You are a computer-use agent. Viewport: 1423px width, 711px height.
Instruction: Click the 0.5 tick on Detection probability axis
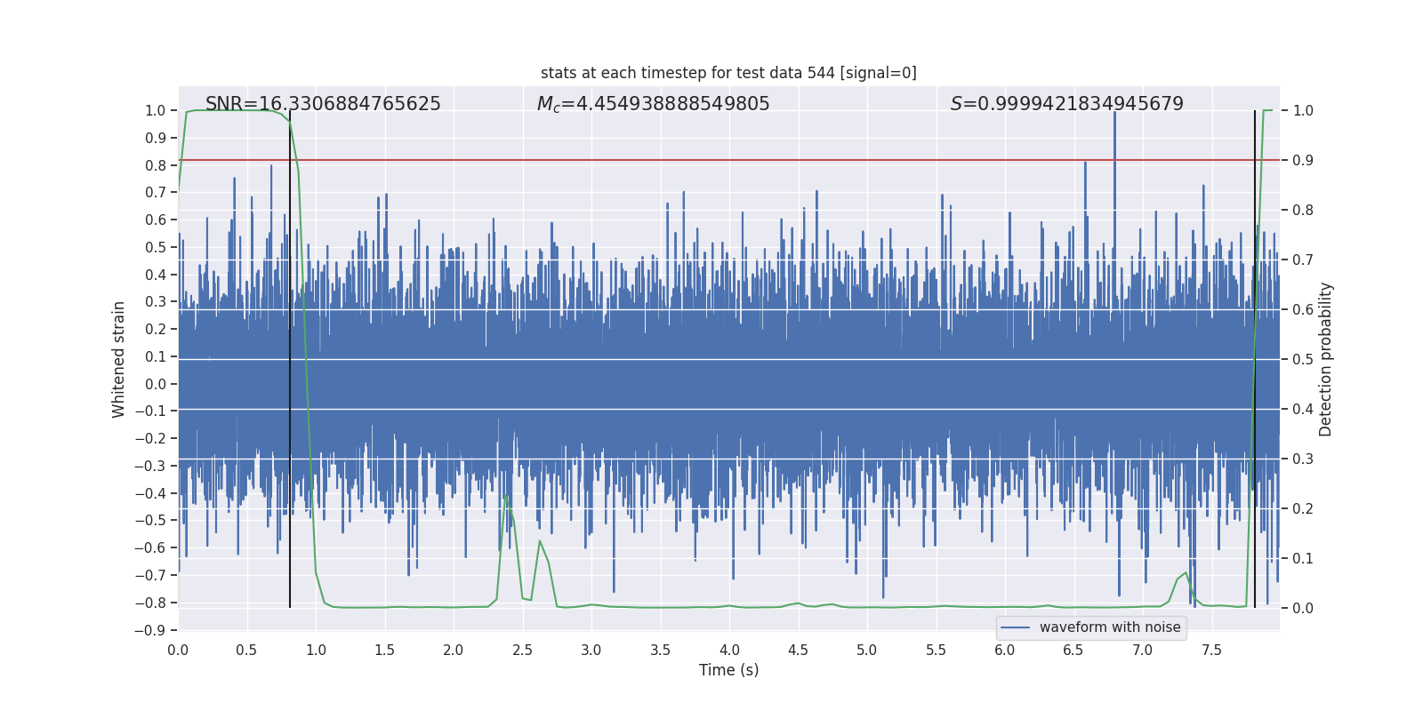tap(1303, 359)
